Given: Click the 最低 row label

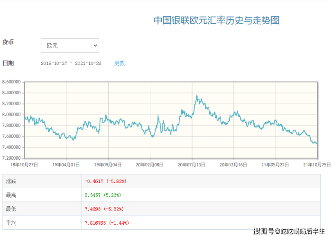Looking at the screenshot, I should pos(11,209).
